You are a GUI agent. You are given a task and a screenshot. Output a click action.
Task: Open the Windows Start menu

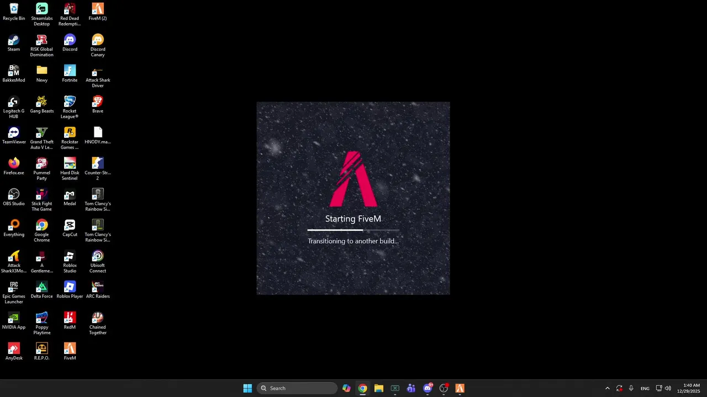click(247, 388)
